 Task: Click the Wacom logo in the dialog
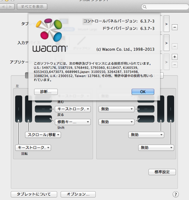point(50,35)
